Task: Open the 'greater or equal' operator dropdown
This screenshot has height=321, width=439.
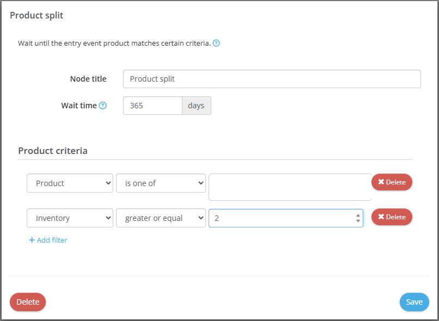Action: coord(161,218)
